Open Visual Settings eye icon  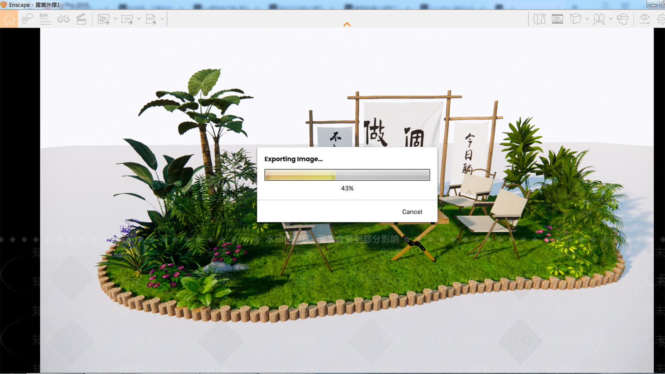[645, 19]
